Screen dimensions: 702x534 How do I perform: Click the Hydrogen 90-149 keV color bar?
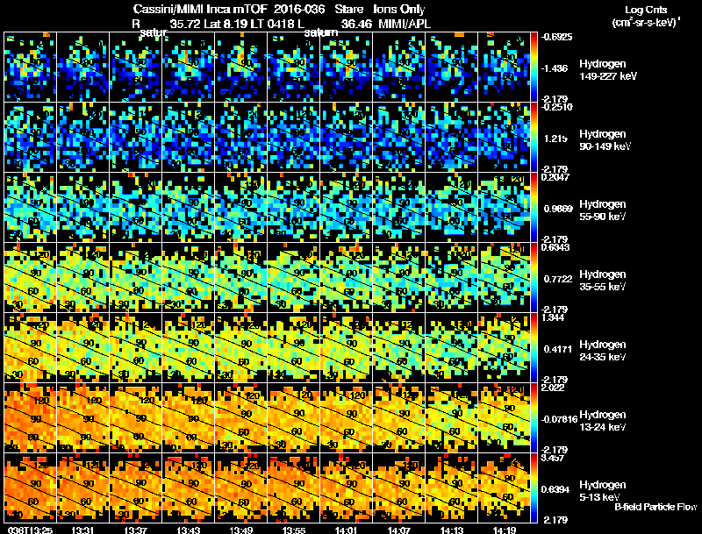(x=534, y=138)
